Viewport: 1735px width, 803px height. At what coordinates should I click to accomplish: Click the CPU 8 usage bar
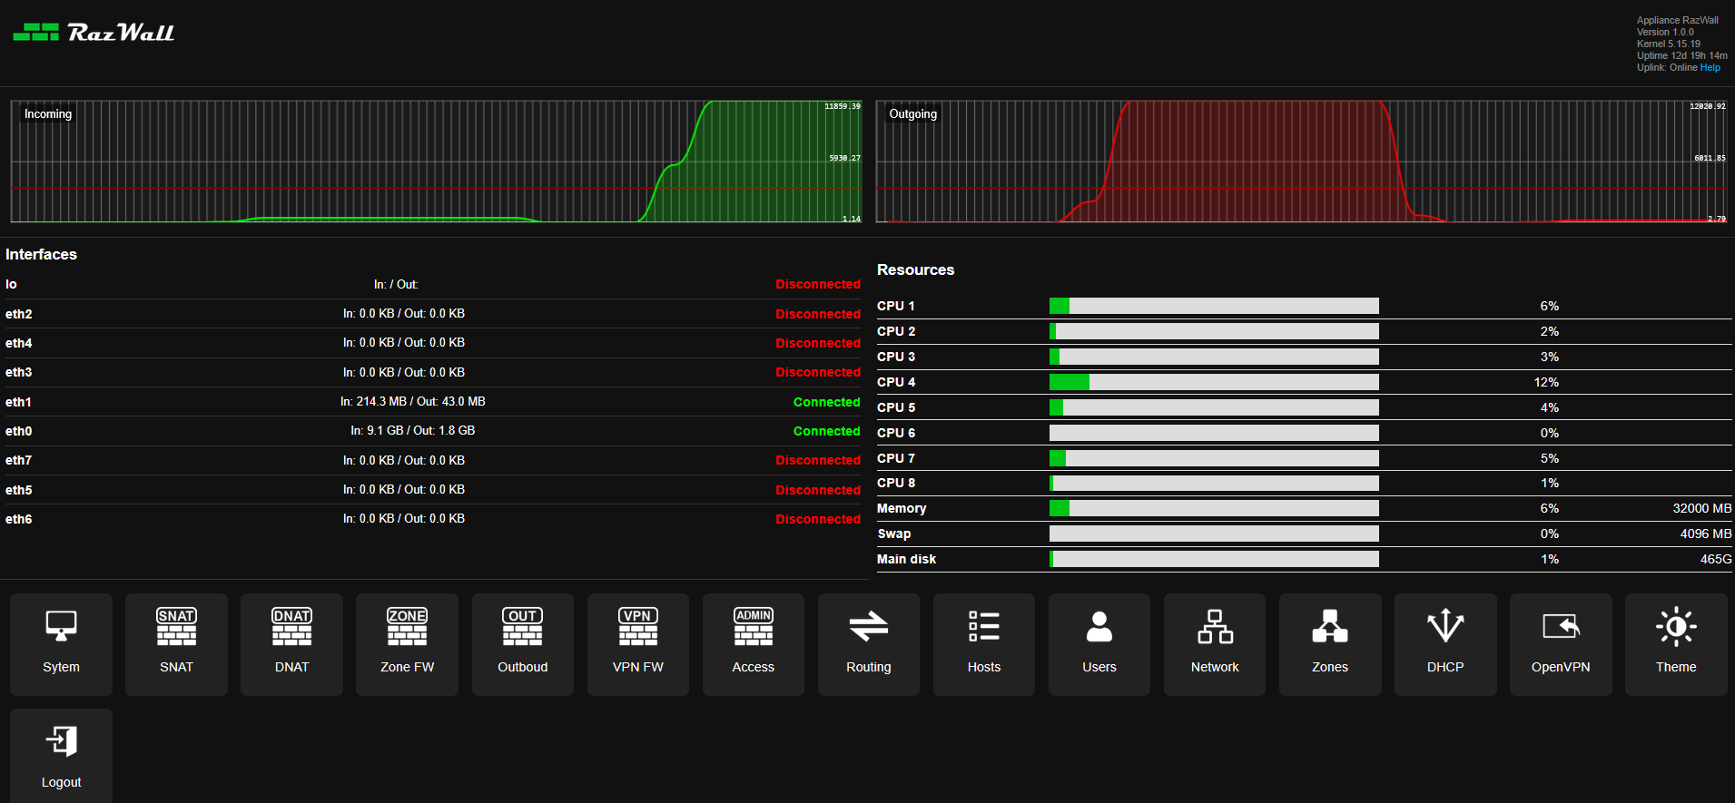click(x=1214, y=483)
